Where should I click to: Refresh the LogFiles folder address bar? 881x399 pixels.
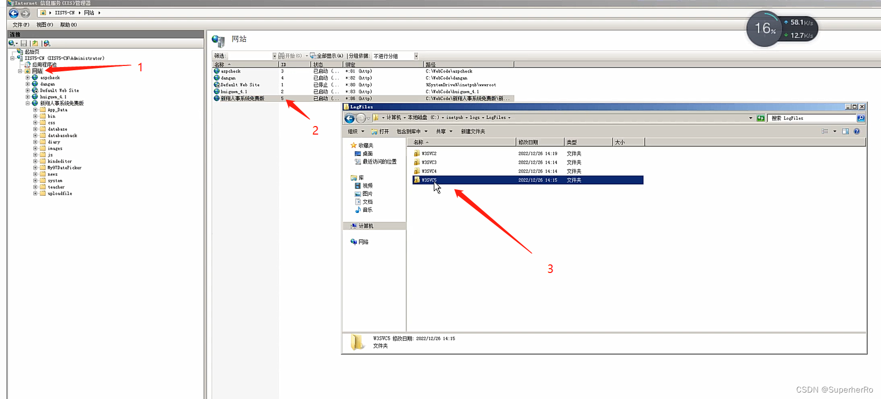(760, 118)
